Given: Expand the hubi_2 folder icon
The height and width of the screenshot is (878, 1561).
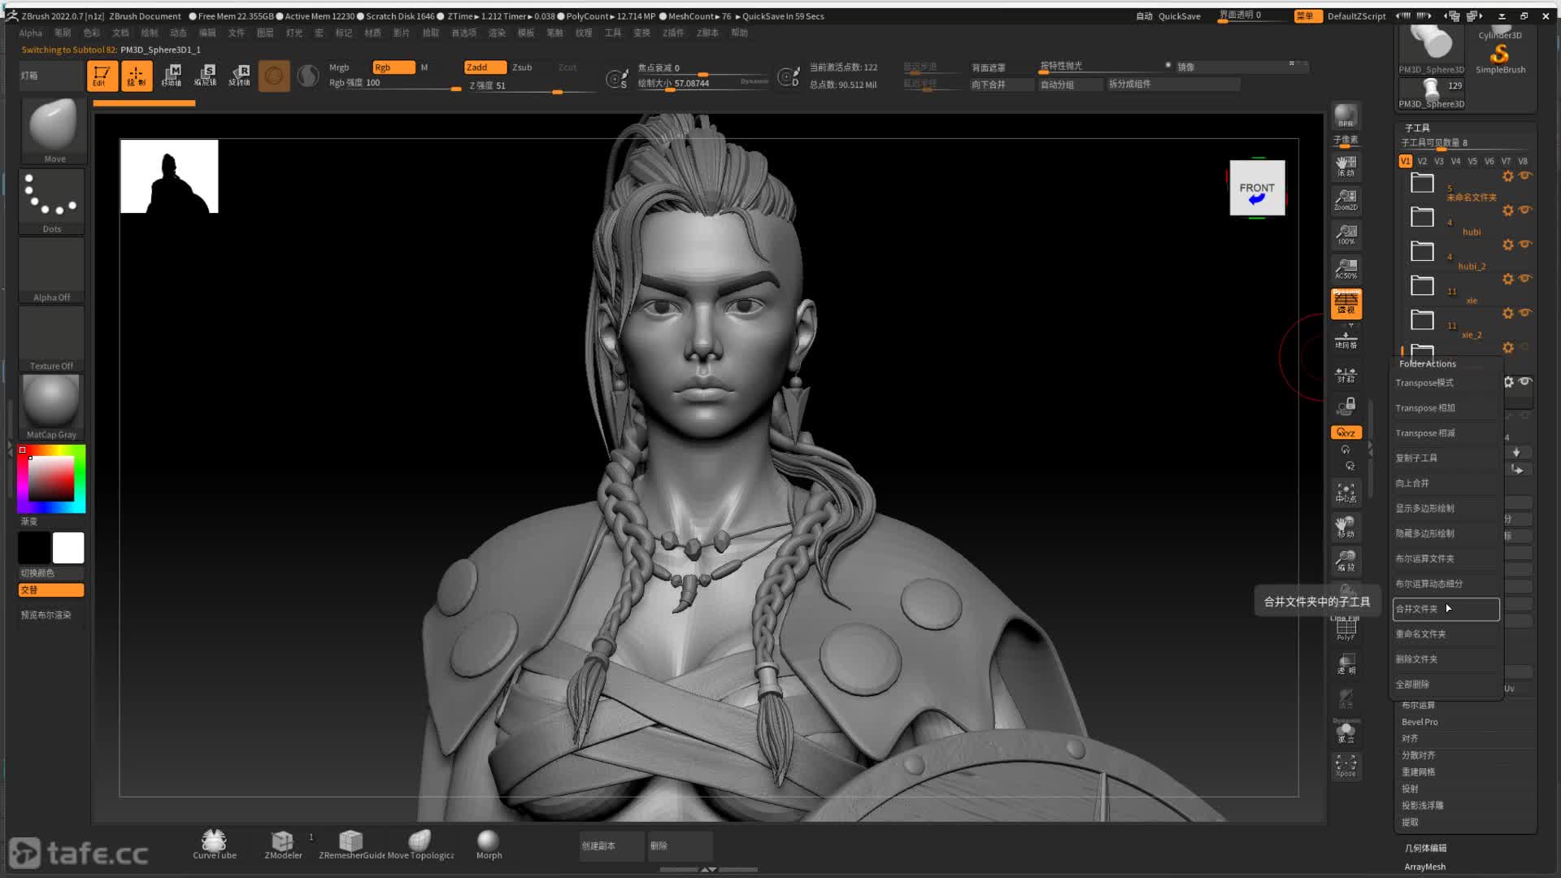Looking at the screenshot, I should tap(1422, 251).
